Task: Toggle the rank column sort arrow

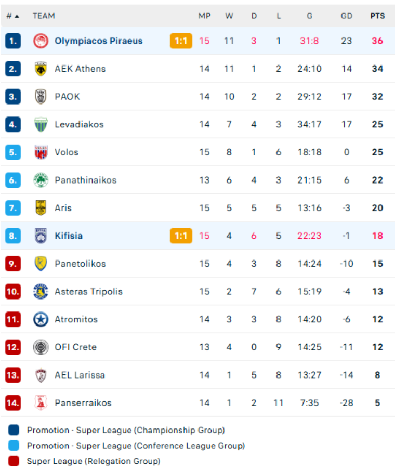Action: tap(16, 16)
